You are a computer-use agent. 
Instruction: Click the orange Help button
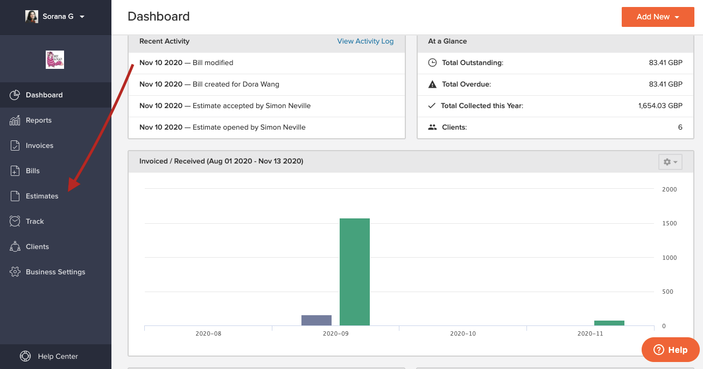(671, 350)
